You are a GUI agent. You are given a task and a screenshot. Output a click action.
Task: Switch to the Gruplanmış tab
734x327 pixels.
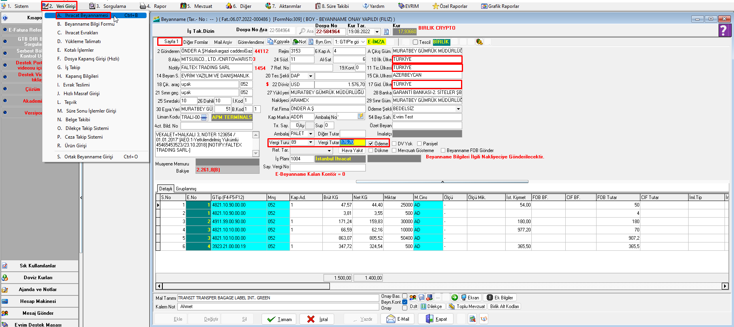[186, 189]
